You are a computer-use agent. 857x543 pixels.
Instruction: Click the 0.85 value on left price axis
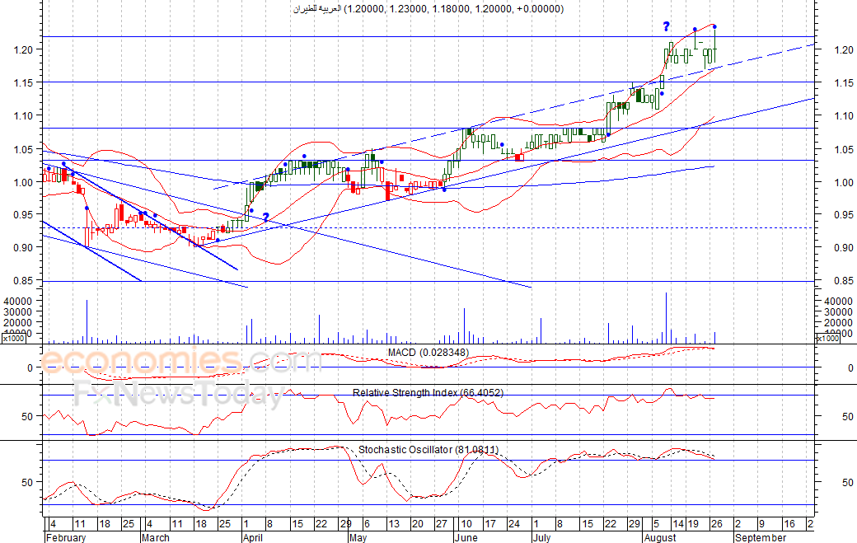(23, 281)
